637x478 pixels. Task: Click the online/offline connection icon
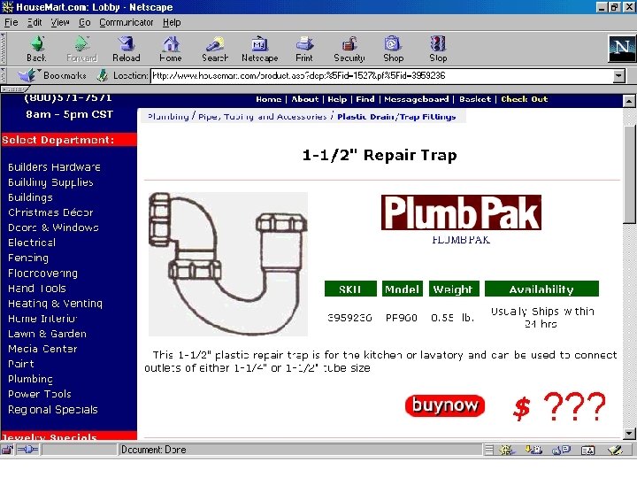[27, 450]
